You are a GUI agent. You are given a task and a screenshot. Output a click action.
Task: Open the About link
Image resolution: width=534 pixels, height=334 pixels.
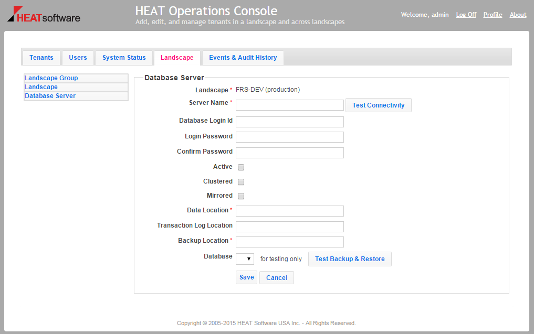click(x=518, y=15)
